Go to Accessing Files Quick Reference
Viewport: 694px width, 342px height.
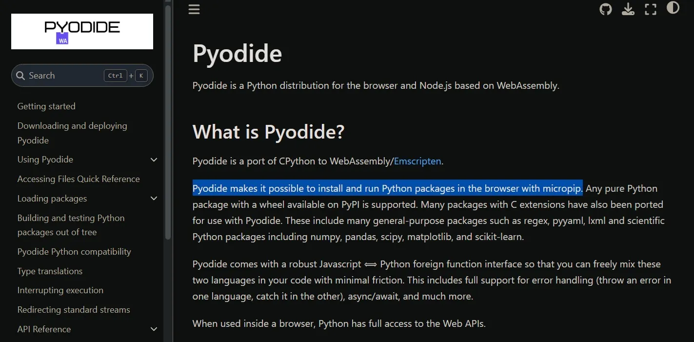point(79,179)
